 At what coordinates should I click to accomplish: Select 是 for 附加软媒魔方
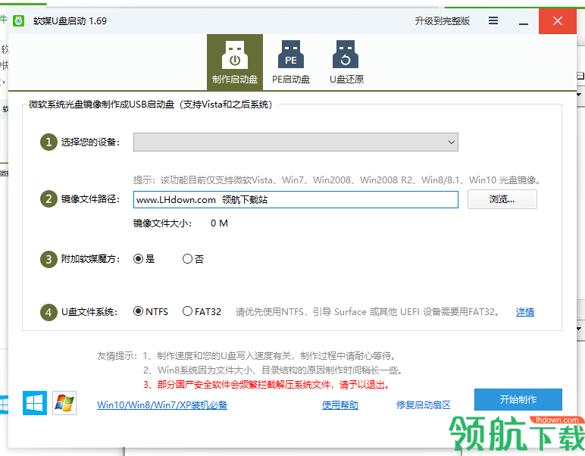pos(144,259)
